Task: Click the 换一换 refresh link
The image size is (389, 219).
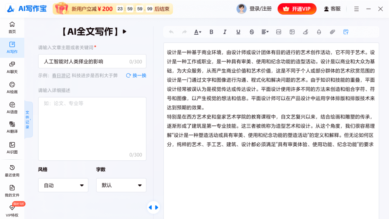Action: pyautogui.click(x=136, y=75)
